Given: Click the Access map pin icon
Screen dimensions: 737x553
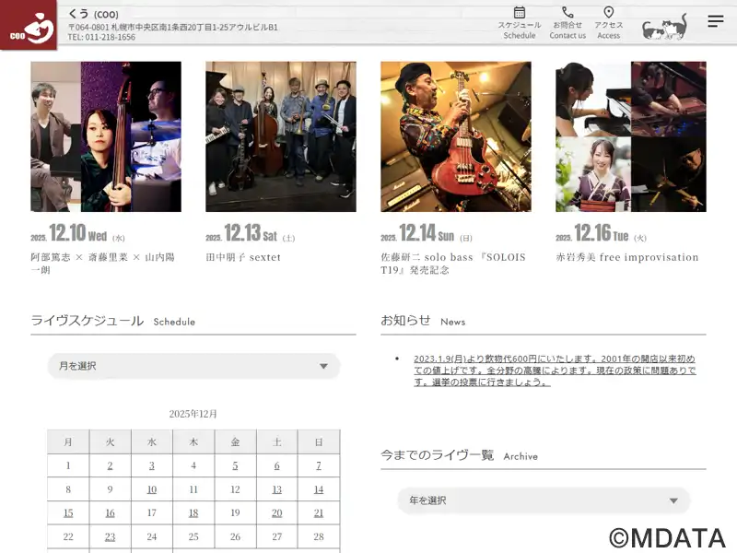Looking at the screenshot, I should click(609, 12).
